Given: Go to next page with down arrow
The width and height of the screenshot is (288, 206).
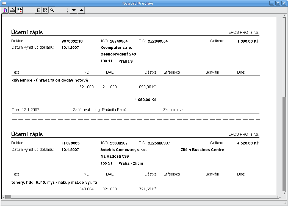Looking at the screenshot, I should 74,10.
